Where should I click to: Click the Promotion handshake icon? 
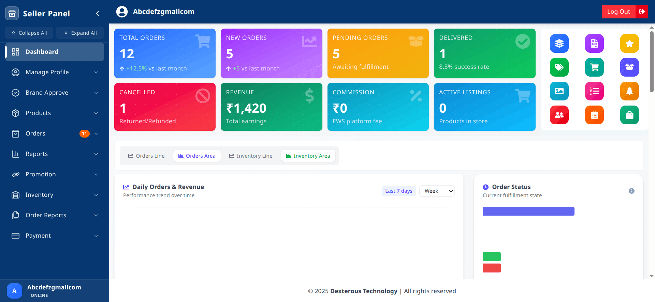[x=15, y=174]
